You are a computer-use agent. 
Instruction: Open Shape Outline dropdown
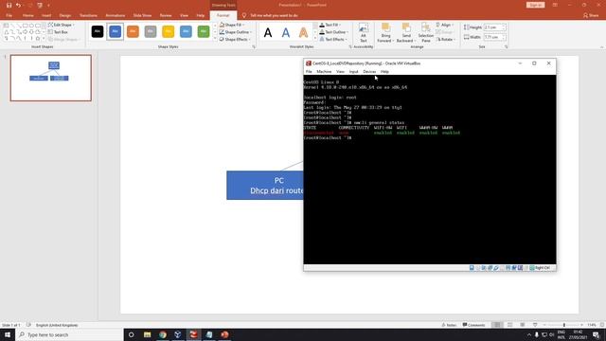coord(236,32)
